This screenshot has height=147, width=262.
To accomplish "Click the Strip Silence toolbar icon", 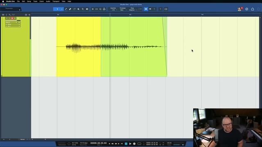I will pos(104,9).
